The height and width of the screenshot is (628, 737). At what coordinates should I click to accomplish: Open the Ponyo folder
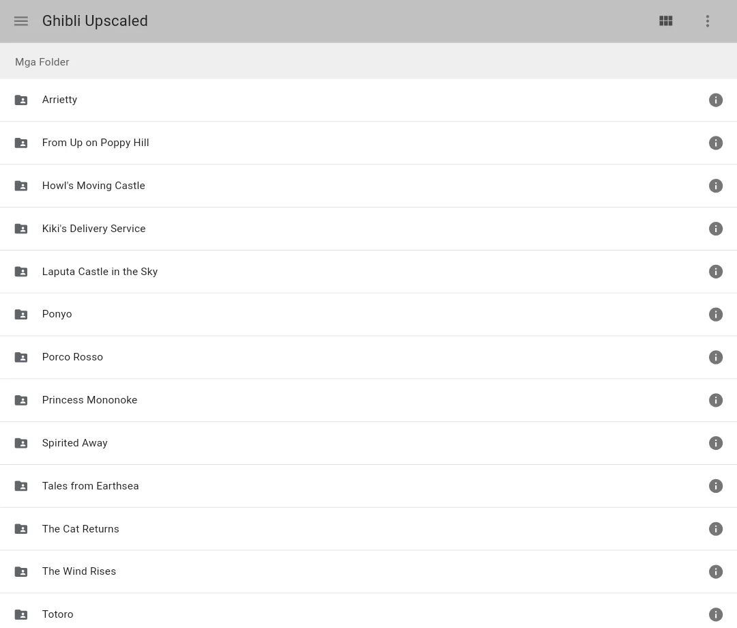click(369, 315)
